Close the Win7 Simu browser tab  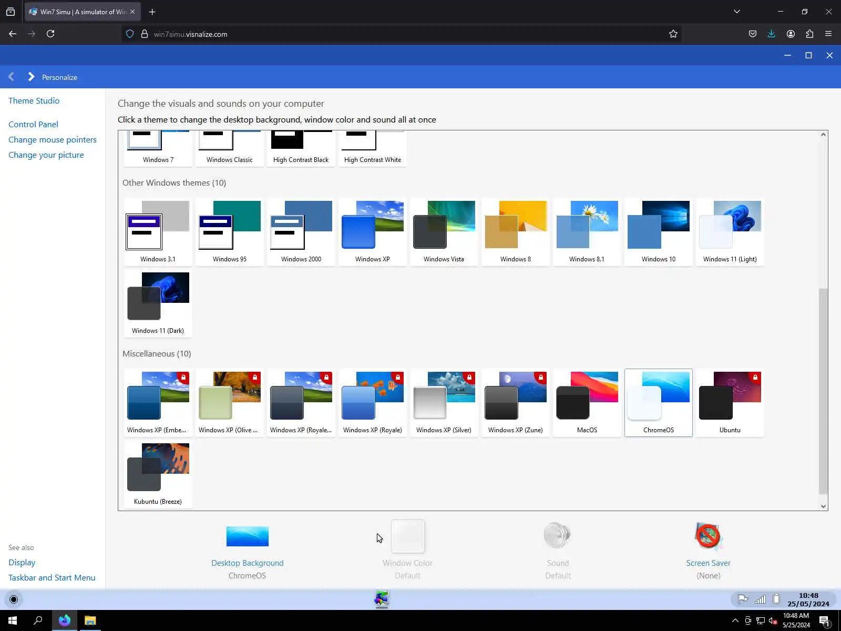pos(132,12)
